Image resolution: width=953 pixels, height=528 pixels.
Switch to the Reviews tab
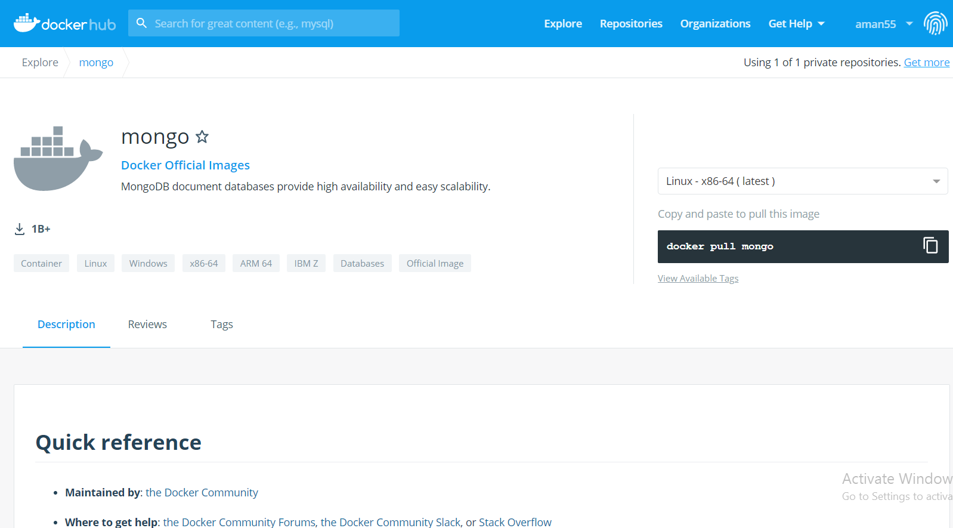147,325
